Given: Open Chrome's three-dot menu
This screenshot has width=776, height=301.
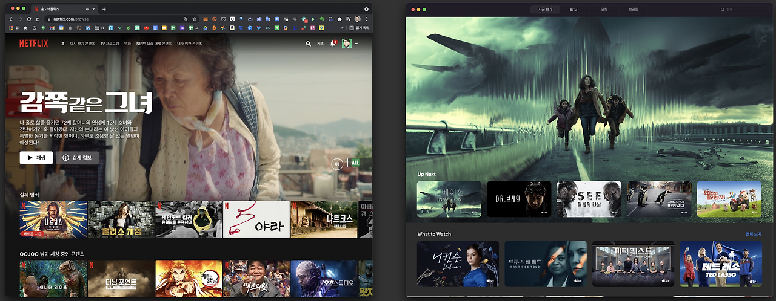Looking at the screenshot, I should pos(366,19).
